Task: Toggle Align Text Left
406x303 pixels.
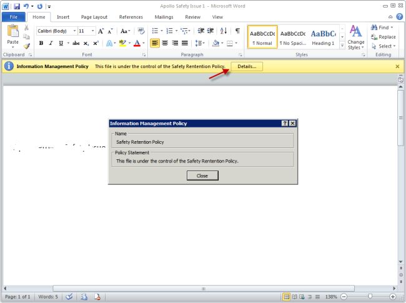Action: point(155,43)
